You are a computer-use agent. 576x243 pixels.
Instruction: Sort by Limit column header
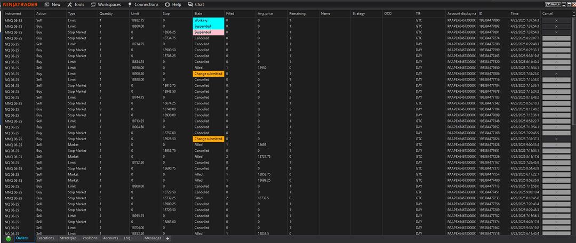pos(145,13)
